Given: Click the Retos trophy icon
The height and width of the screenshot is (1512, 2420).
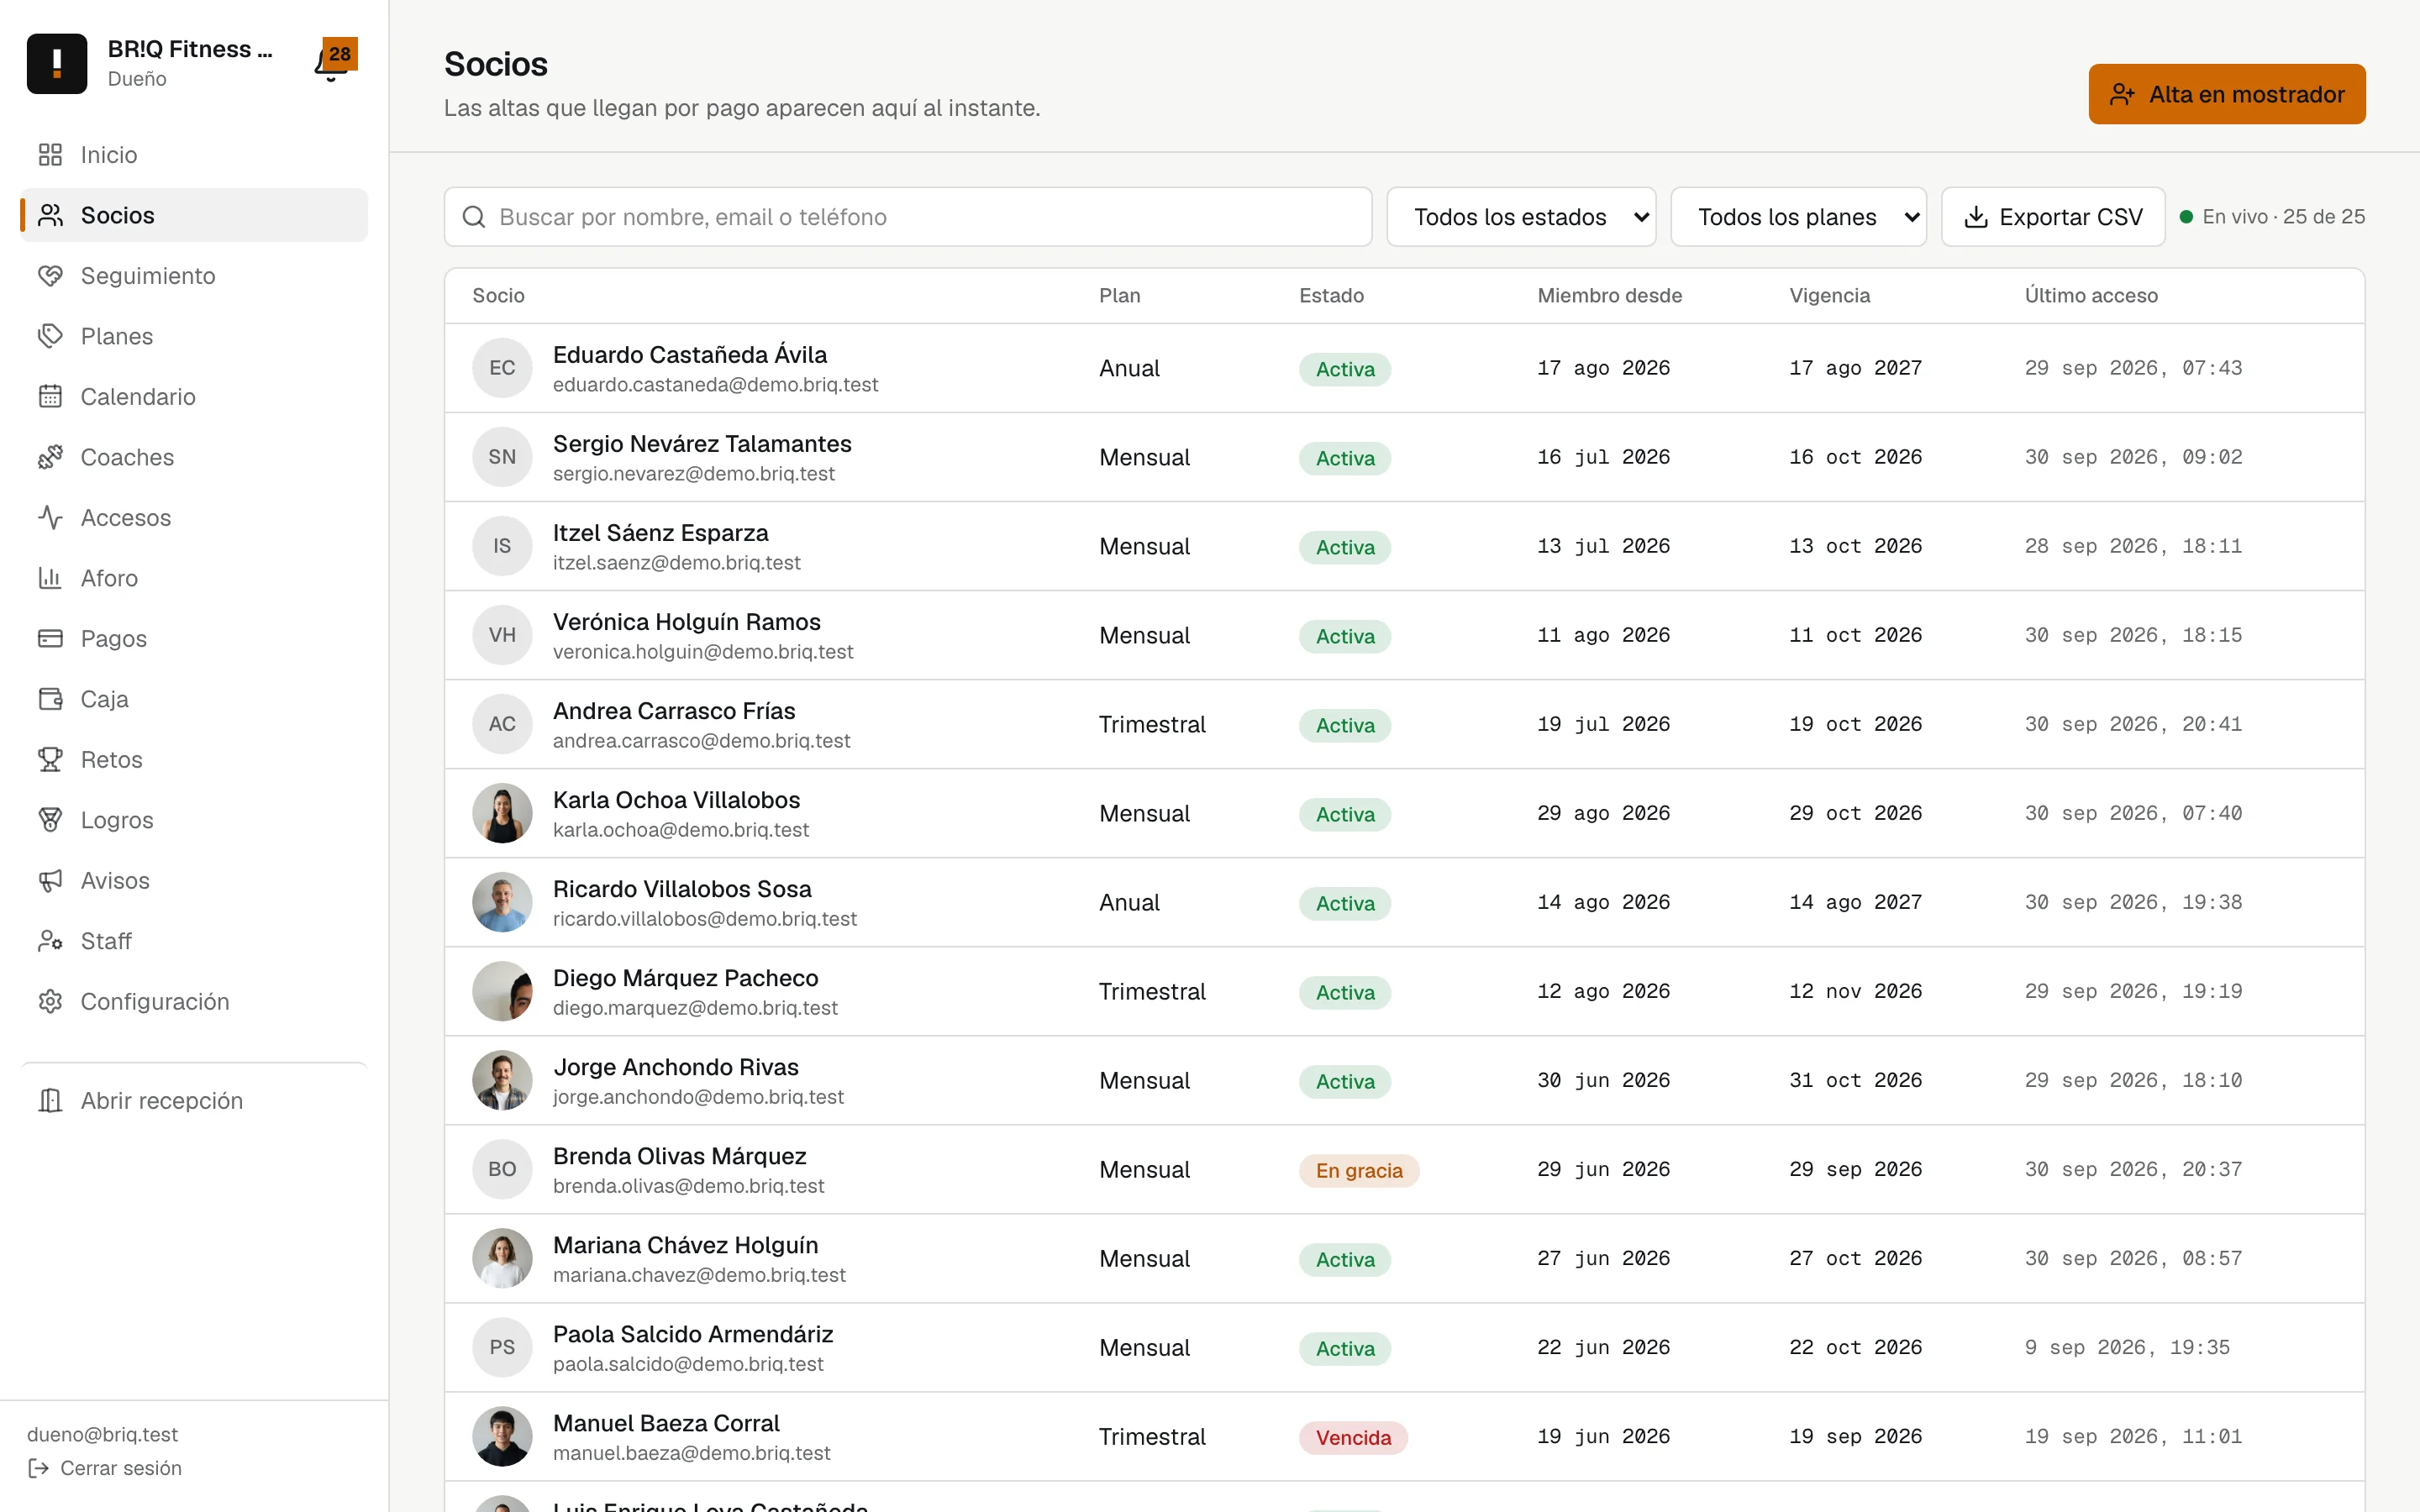Looking at the screenshot, I should (x=50, y=760).
